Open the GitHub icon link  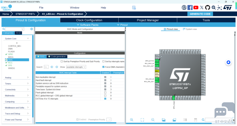point(208,7)
